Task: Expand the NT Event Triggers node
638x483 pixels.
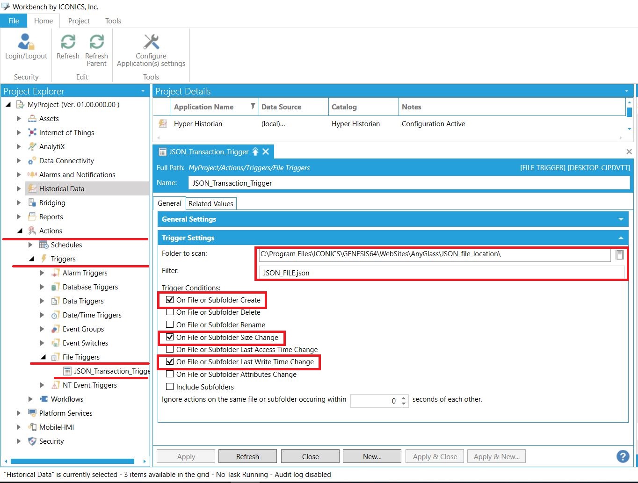Action: click(x=43, y=385)
